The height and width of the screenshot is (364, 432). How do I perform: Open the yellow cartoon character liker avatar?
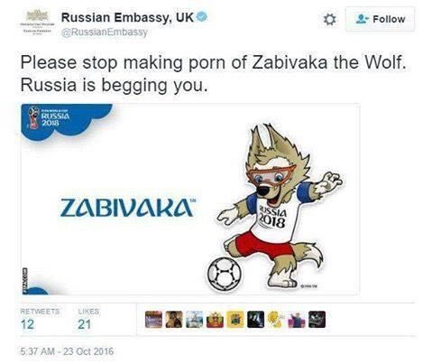coord(276,320)
